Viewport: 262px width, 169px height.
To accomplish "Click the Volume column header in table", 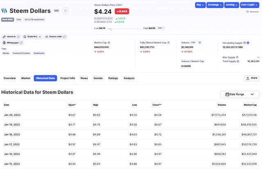I will tap(222, 105).
